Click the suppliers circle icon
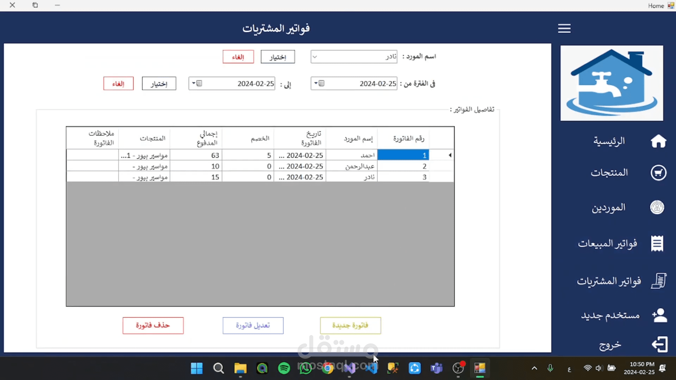 coord(657,207)
